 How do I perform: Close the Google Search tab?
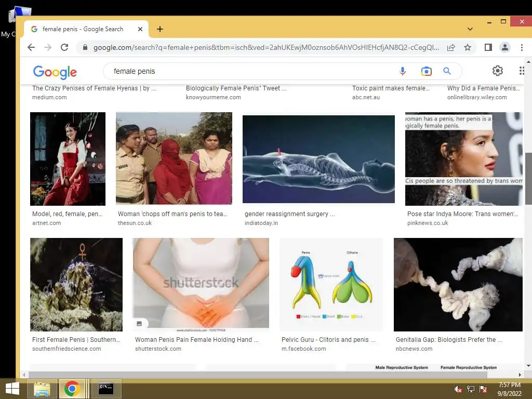point(140,29)
